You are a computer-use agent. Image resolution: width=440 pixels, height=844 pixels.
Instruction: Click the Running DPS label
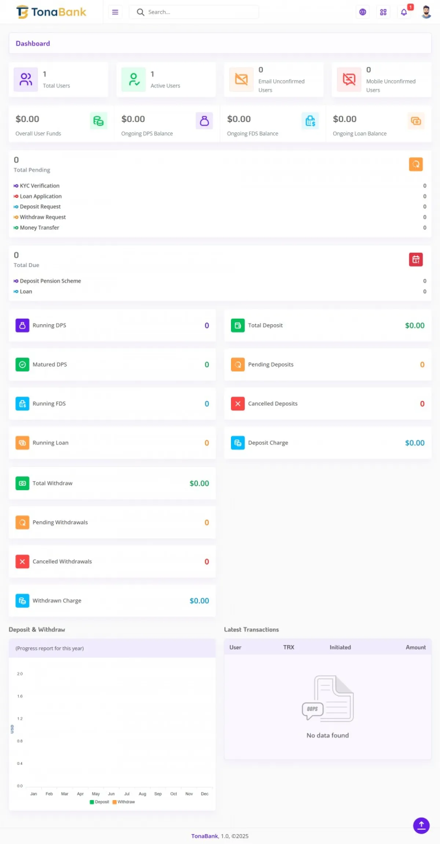49,325
